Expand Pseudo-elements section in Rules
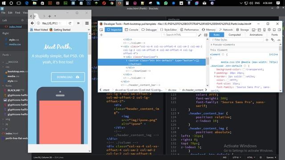The image size is (285, 160). click(x=212, y=44)
